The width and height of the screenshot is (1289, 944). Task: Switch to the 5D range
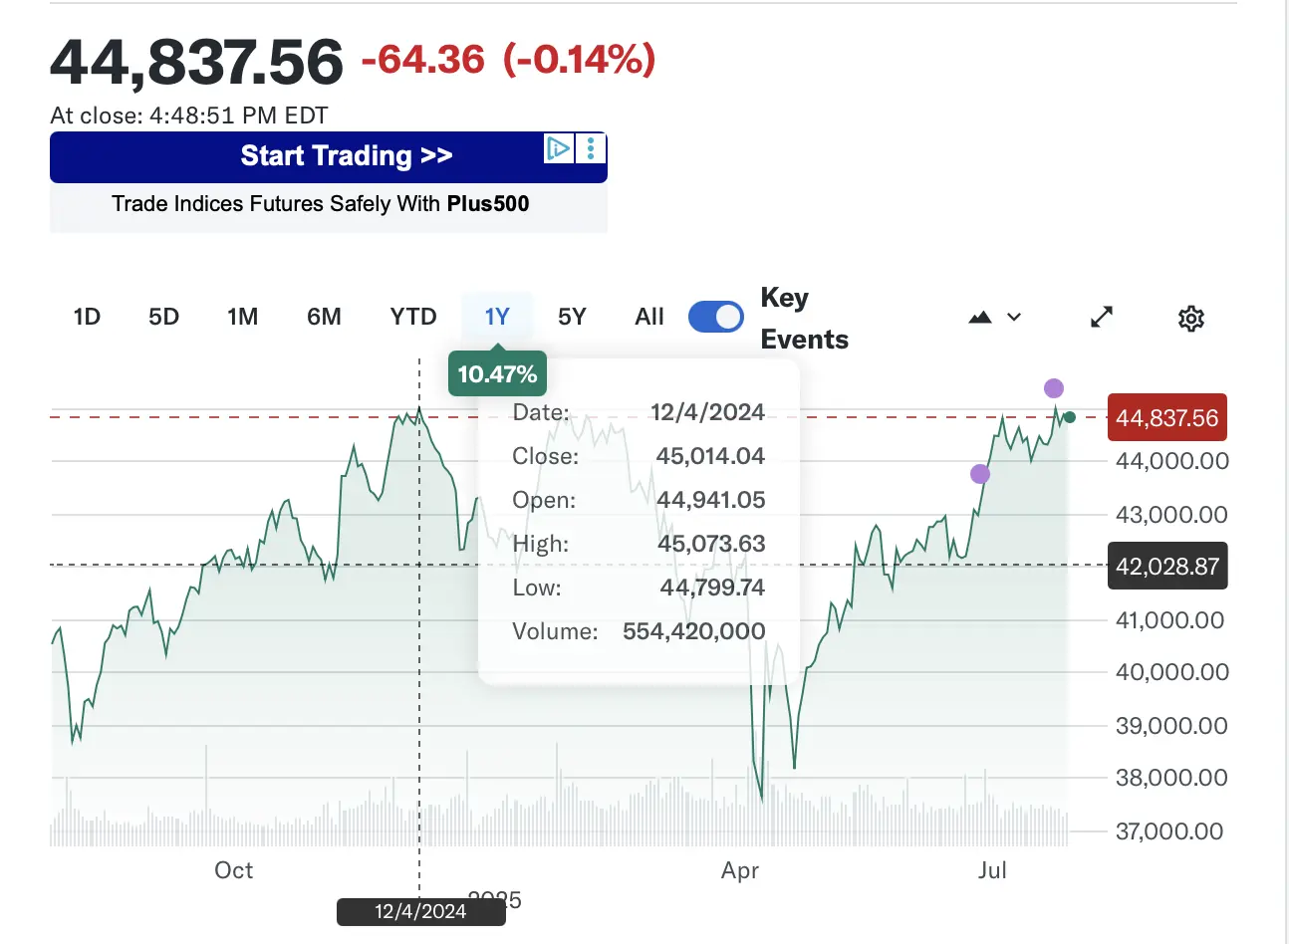click(163, 317)
